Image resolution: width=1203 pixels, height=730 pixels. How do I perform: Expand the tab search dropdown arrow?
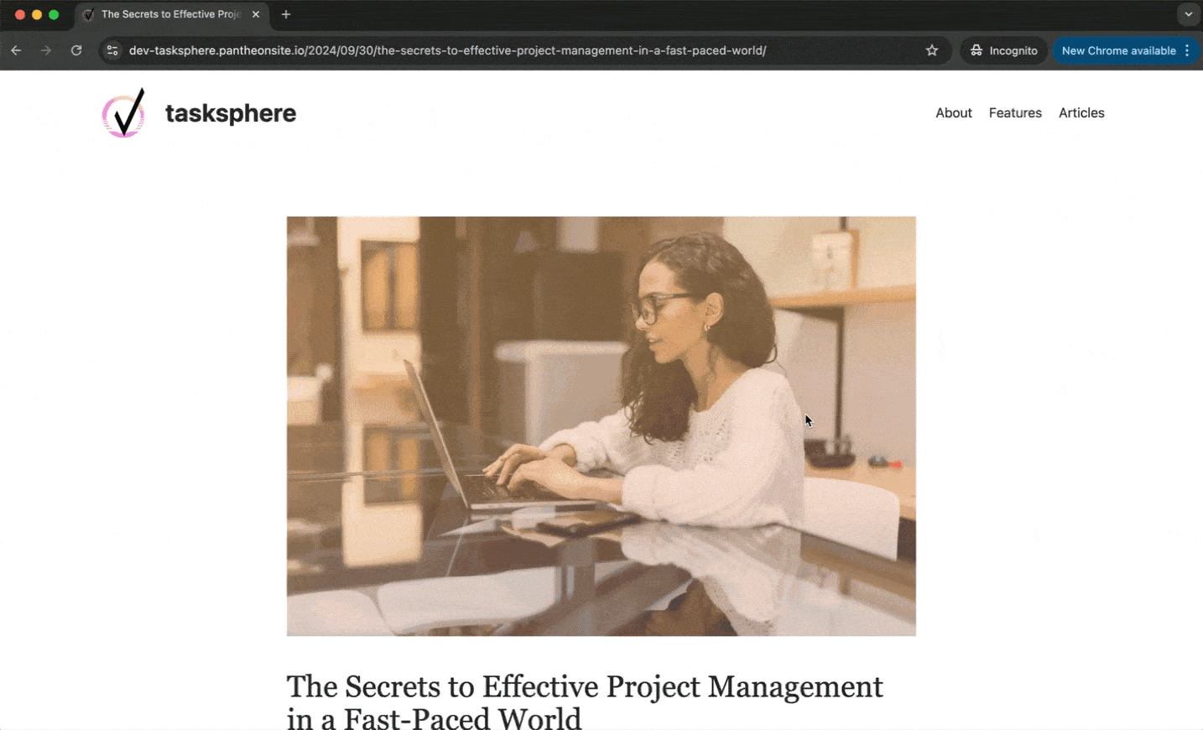coord(1188,14)
